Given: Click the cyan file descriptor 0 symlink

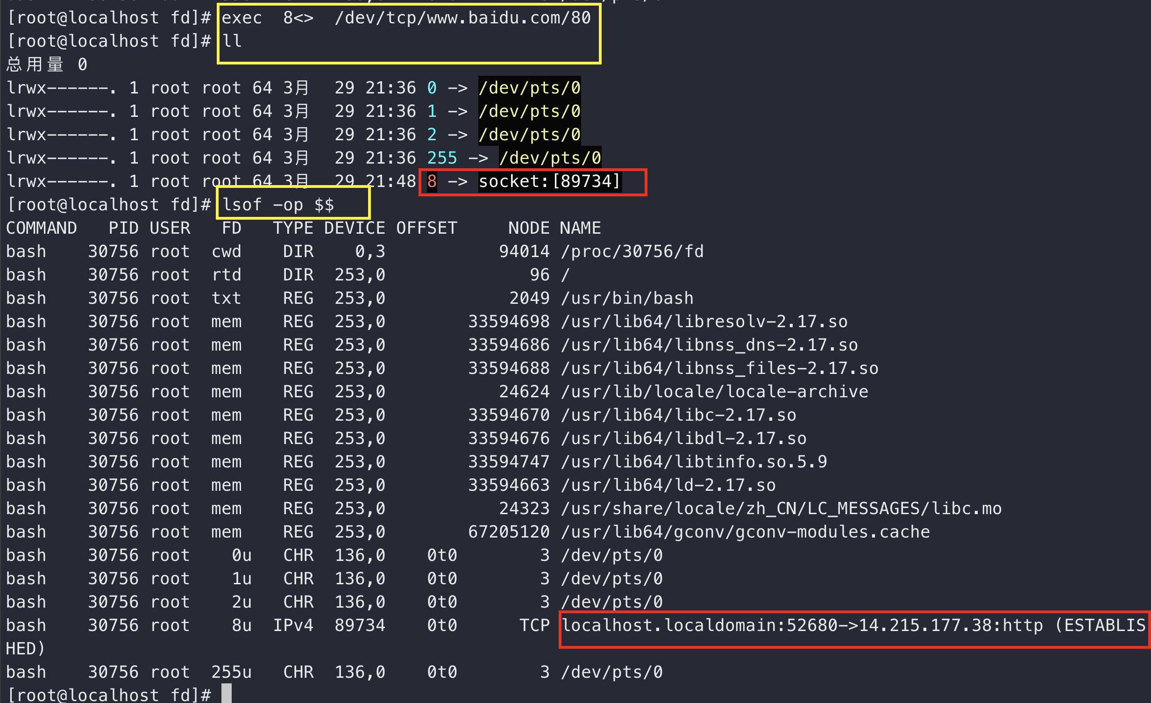Looking at the screenshot, I should tap(432, 88).
